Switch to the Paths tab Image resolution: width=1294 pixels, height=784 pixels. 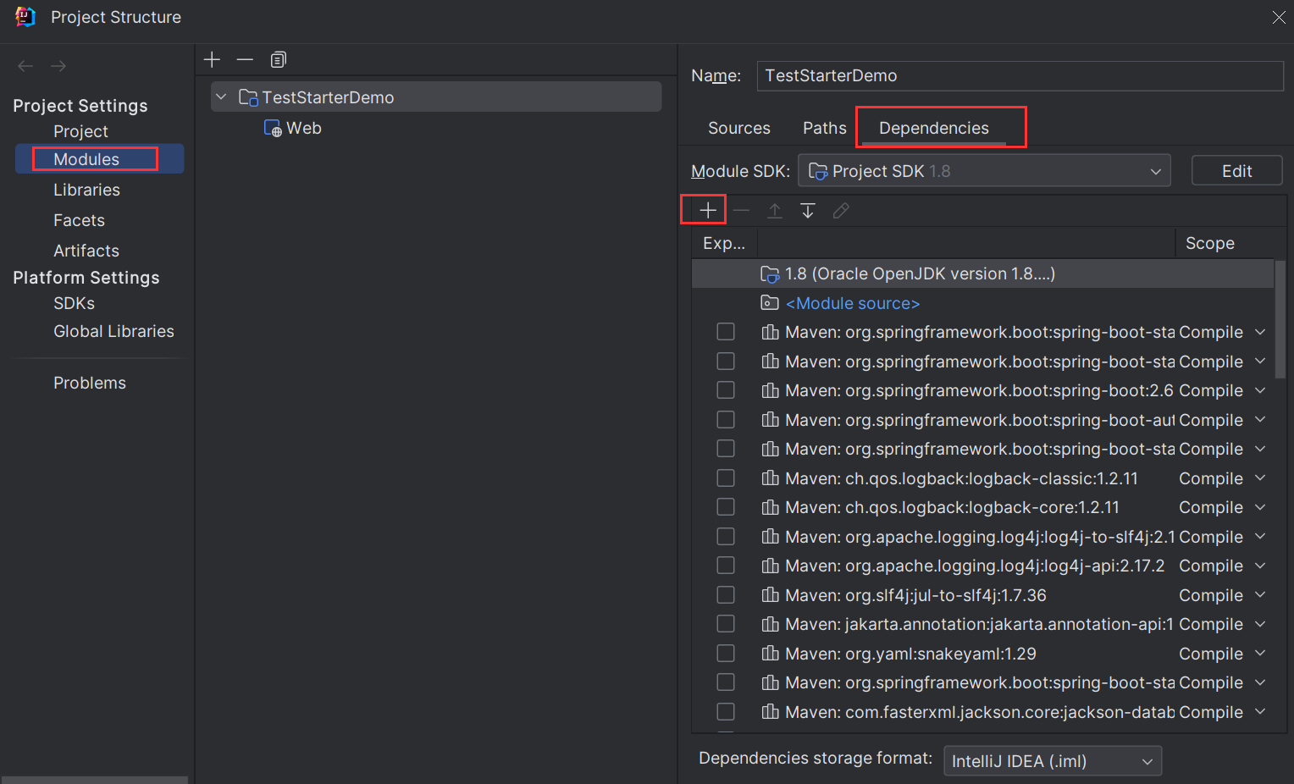point(825,128)
